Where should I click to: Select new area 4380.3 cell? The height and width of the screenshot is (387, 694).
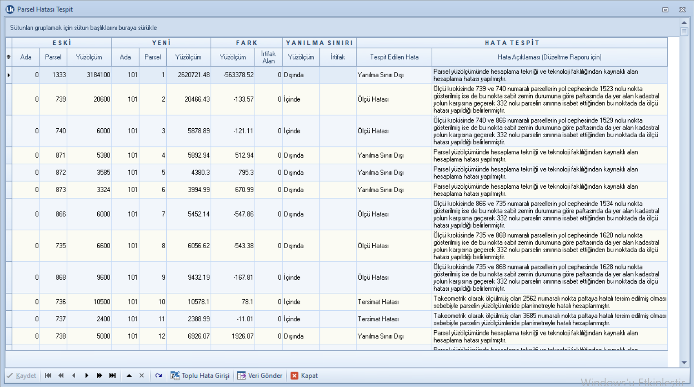(x=188, y=173)
